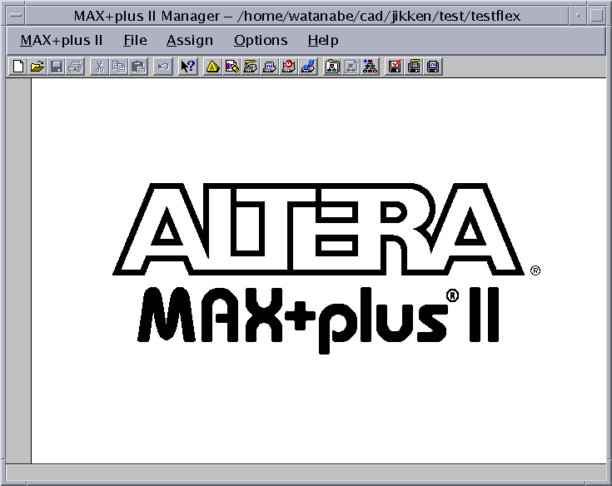The width and height of the screenshot is (612, 486).
Task: Click the Print icon
Action: 75,67
